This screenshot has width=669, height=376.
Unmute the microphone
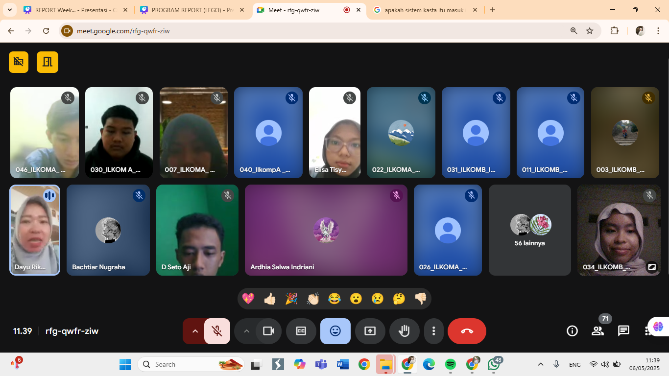pos(217,331)
